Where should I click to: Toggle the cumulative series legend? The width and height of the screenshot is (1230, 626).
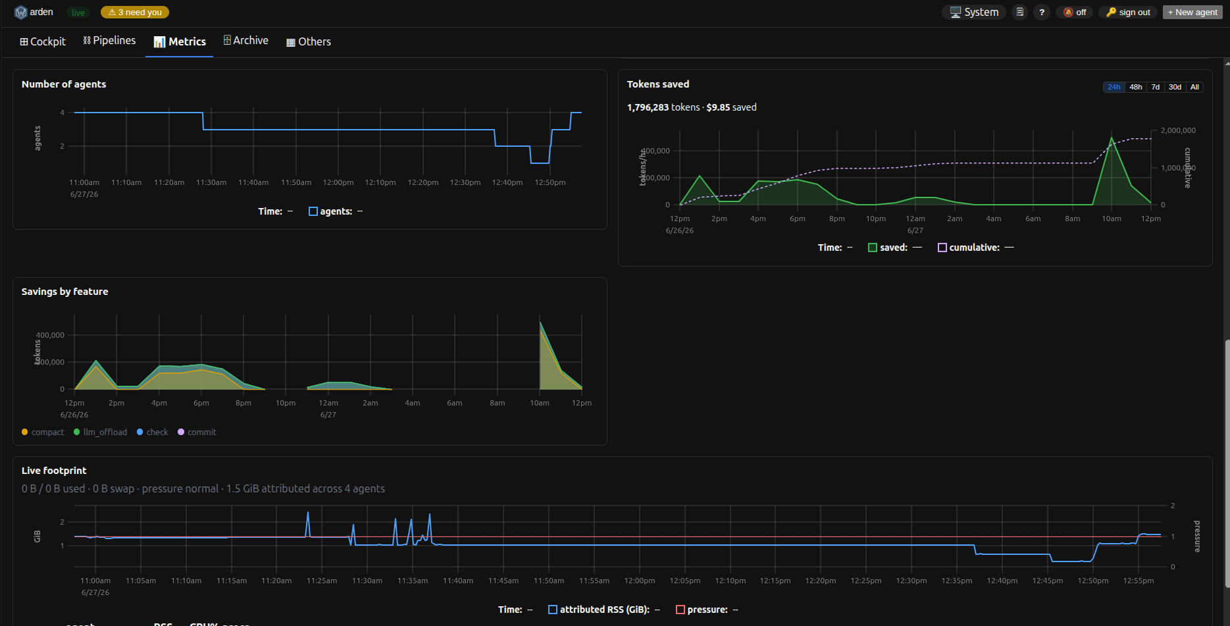(x=969, y=248)
